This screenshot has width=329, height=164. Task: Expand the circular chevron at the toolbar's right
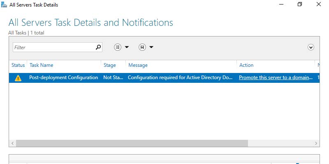311,47
